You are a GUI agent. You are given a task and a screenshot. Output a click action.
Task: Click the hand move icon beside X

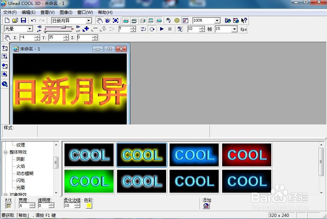(x=7, y=38)
